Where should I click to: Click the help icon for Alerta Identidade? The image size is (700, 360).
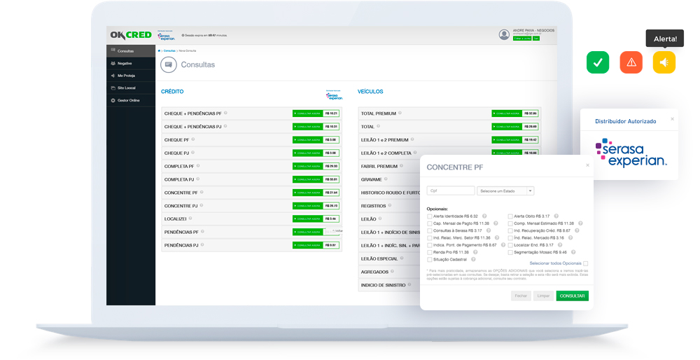point(484,216)
